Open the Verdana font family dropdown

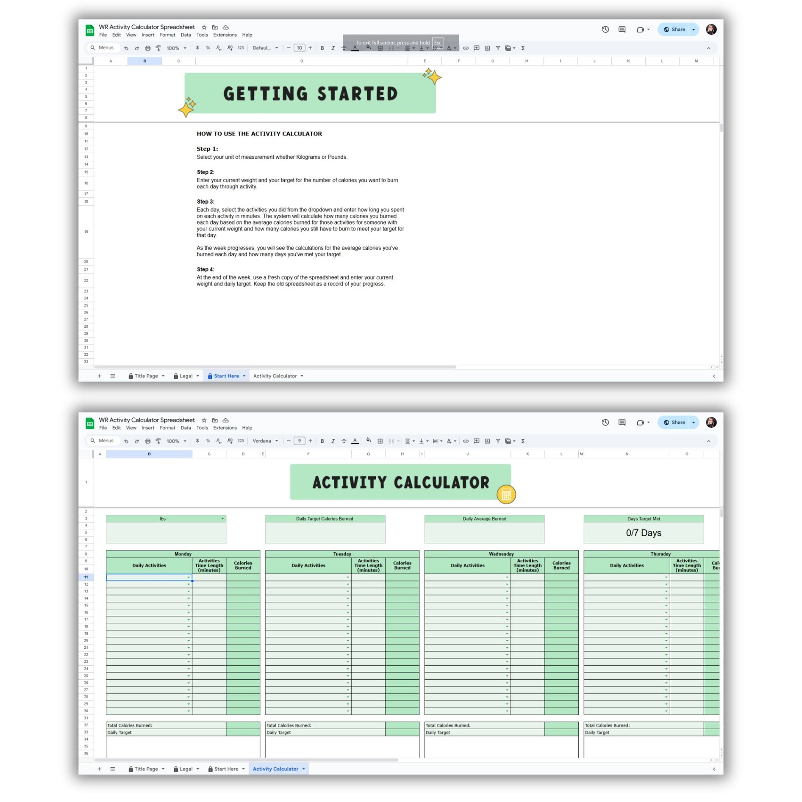(x=265, y=441)
